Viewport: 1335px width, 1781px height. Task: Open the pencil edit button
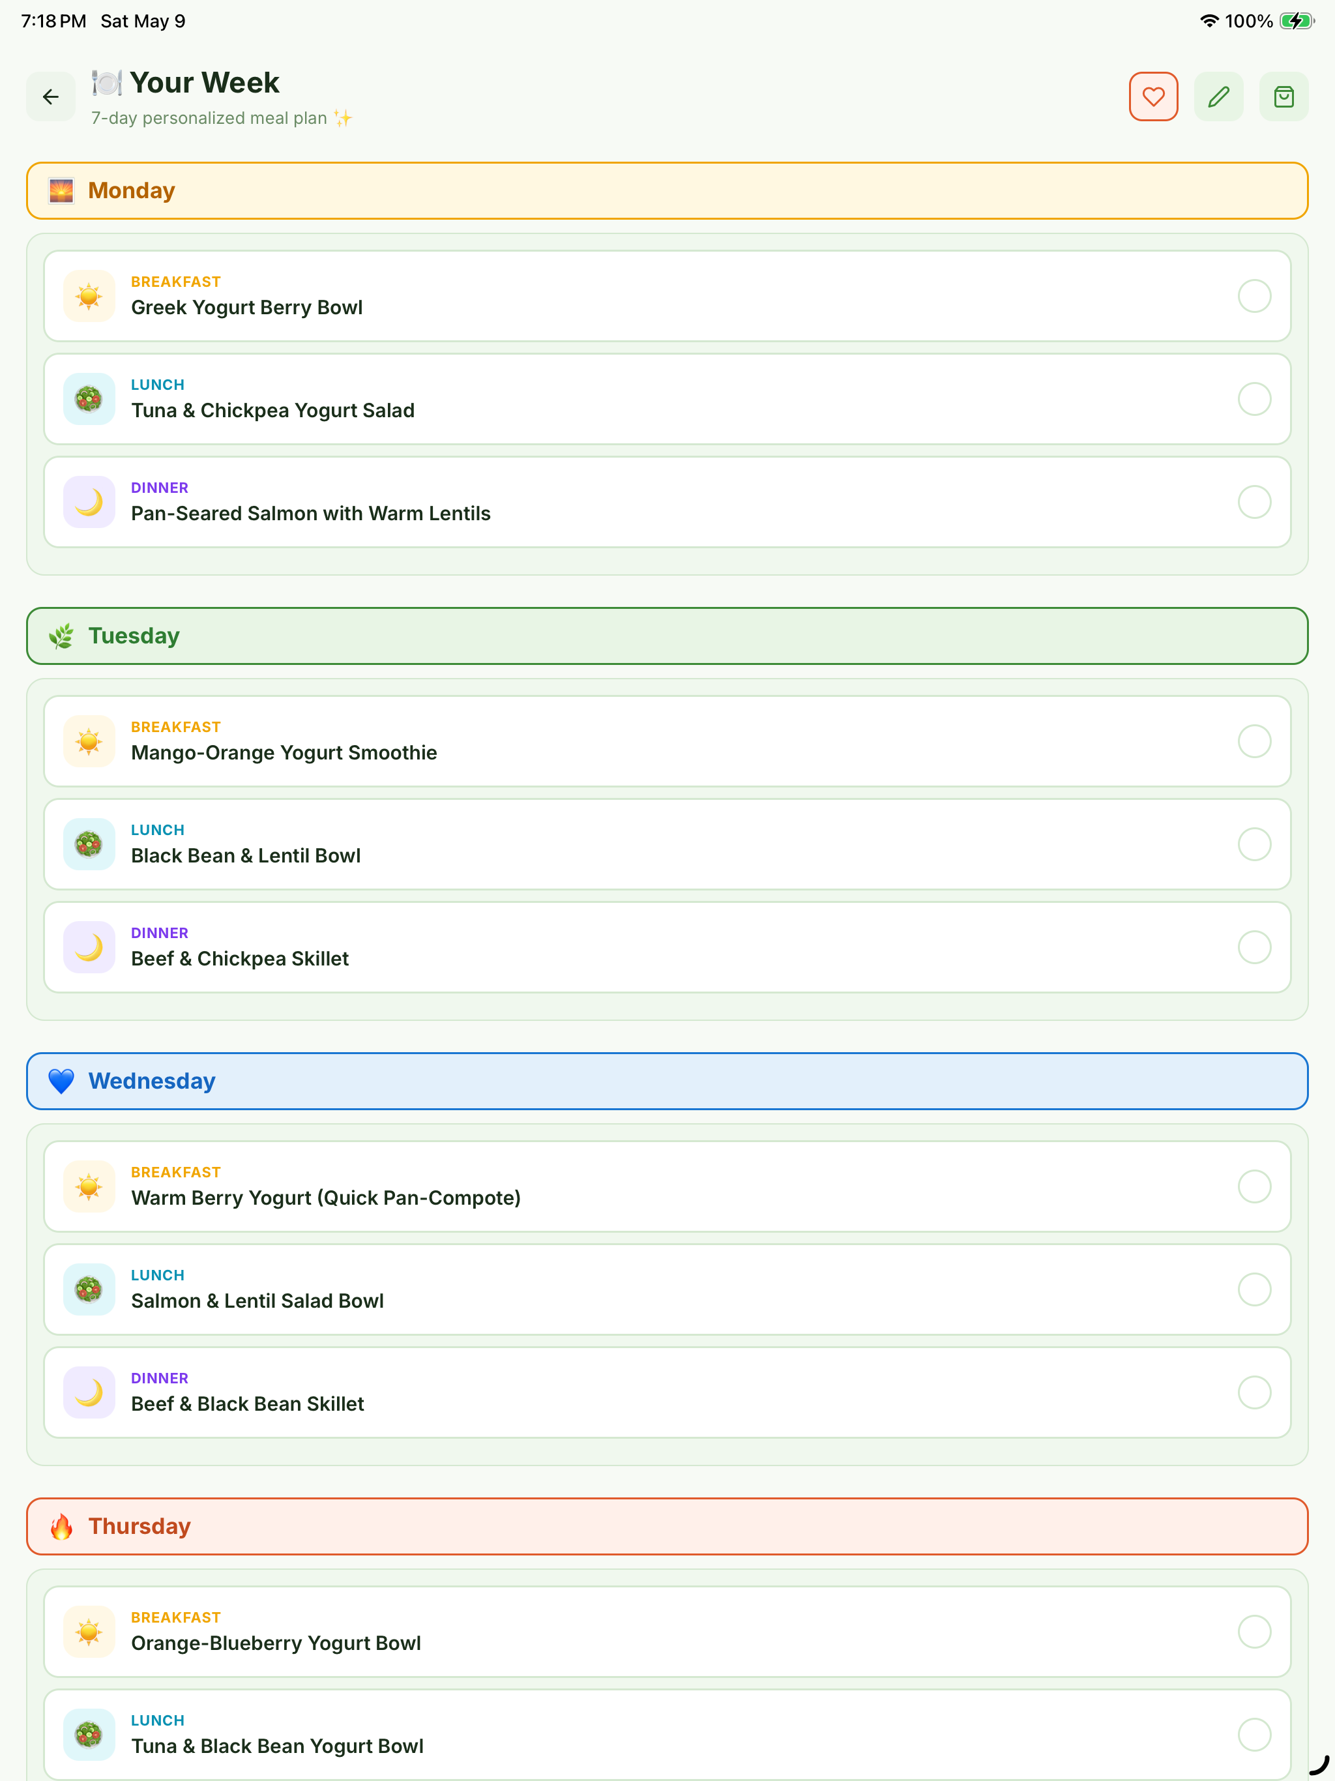[x=1218, y=96]
